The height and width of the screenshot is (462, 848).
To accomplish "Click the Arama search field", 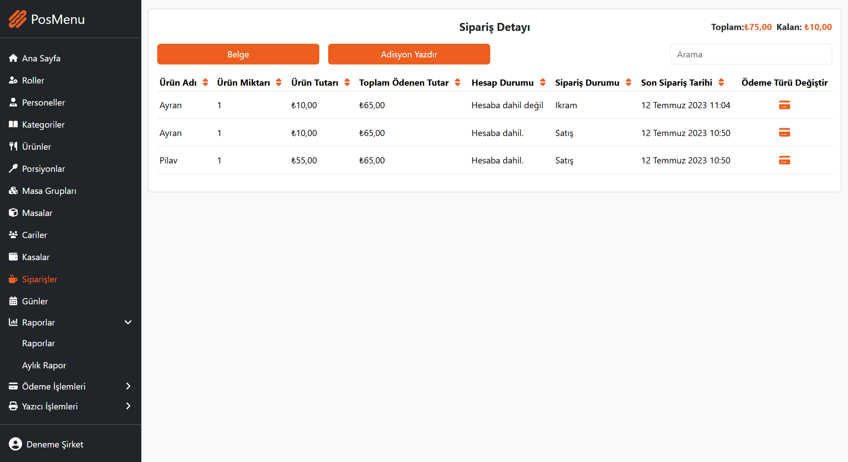I will (751, 54).
